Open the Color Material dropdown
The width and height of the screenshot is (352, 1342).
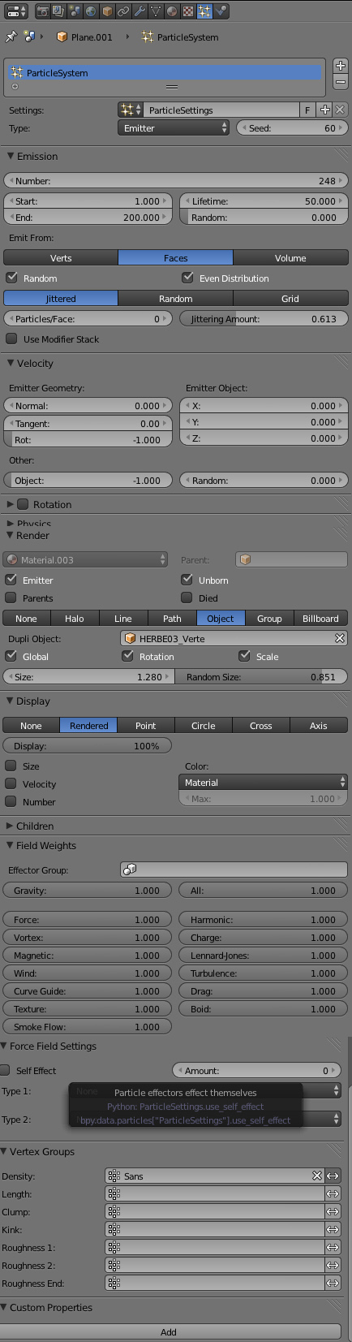pos(263,783)
